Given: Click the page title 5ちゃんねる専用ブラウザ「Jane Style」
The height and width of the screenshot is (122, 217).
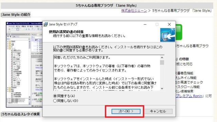Looking at the screenshot, I should pyautogui.click(x=106, y=5).
